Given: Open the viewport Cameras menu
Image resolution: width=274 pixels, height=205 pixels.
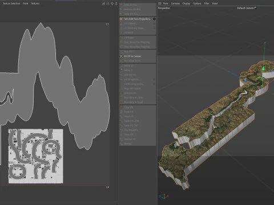Looking at the screenshot, I should pyautogui.click(x=175, y=3).
